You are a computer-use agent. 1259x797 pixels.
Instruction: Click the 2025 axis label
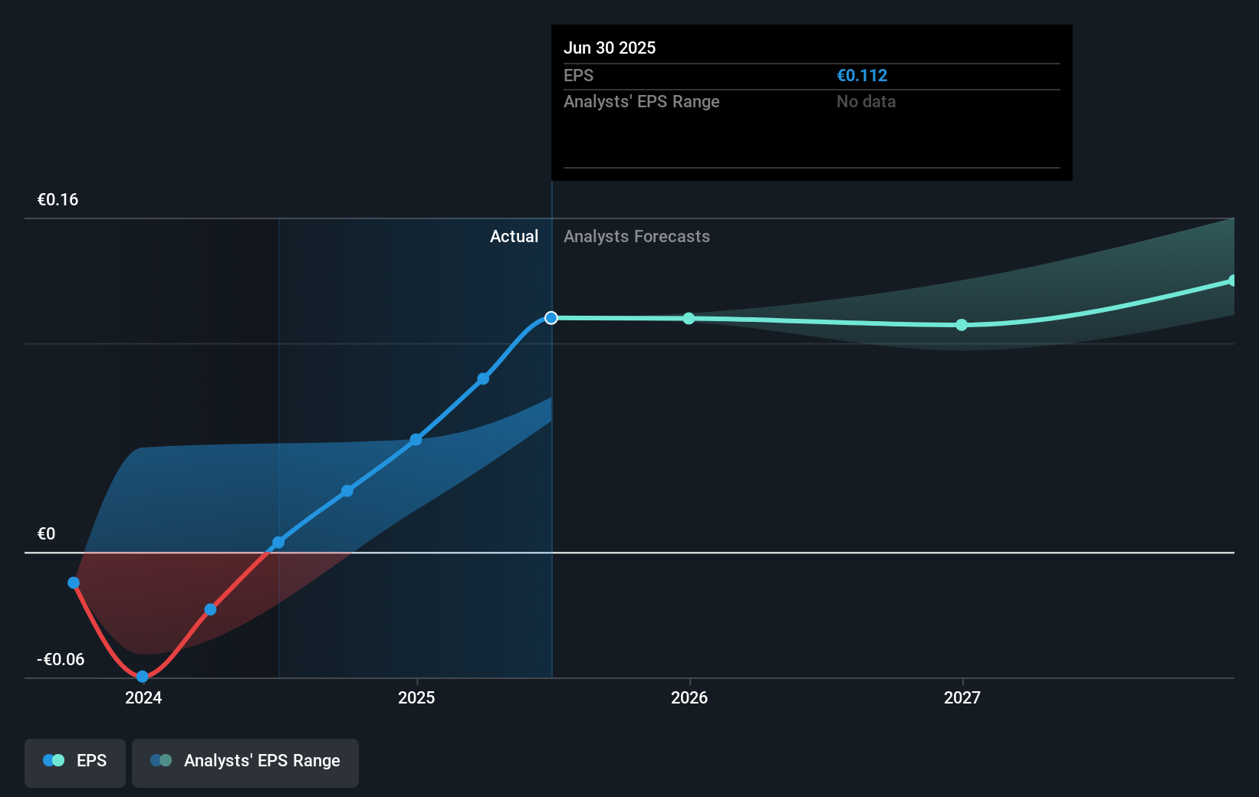pos(416,698)
